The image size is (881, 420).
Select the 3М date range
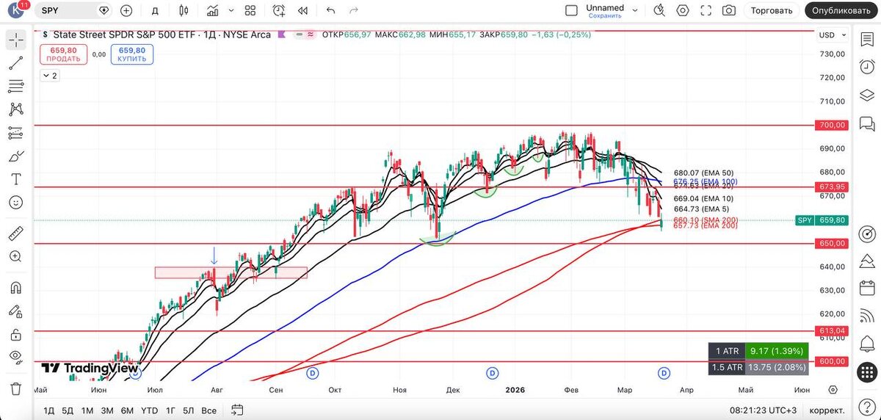pyautogui.click(x=107, y=410)
